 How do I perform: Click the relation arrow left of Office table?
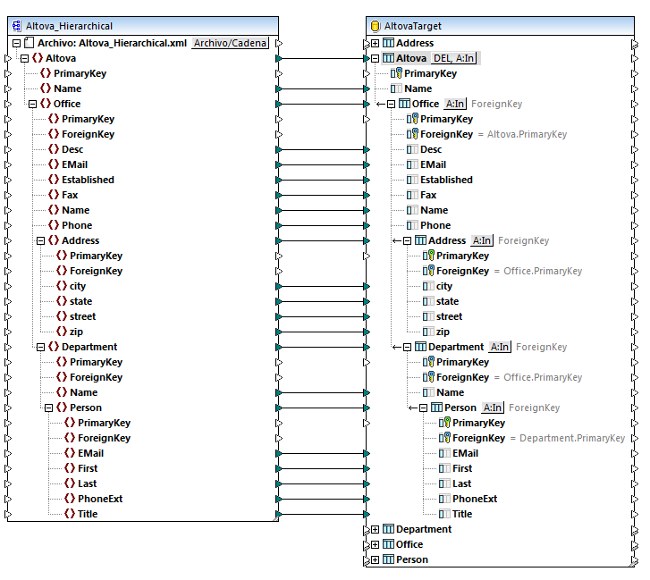click(x=381, y=104)
